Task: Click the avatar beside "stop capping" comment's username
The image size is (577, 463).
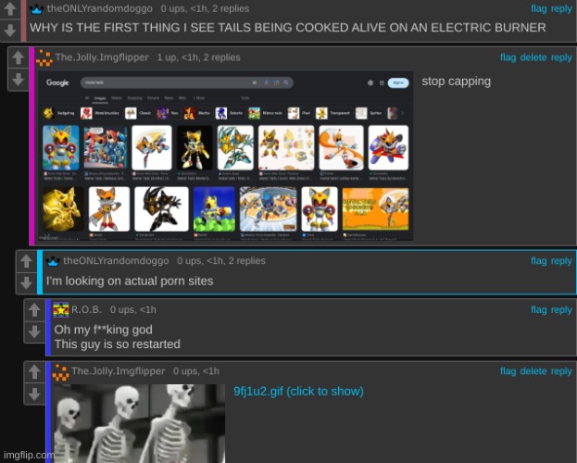Action: pos(44,57)
